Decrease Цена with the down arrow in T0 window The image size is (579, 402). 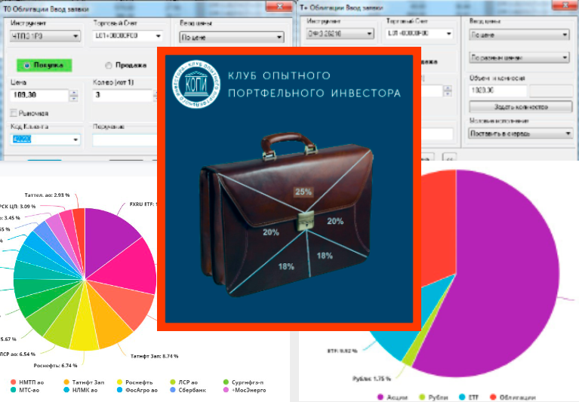pyautogui.click(x=74, y=99)
